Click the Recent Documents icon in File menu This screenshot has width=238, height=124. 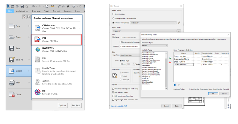click(24, 17)
